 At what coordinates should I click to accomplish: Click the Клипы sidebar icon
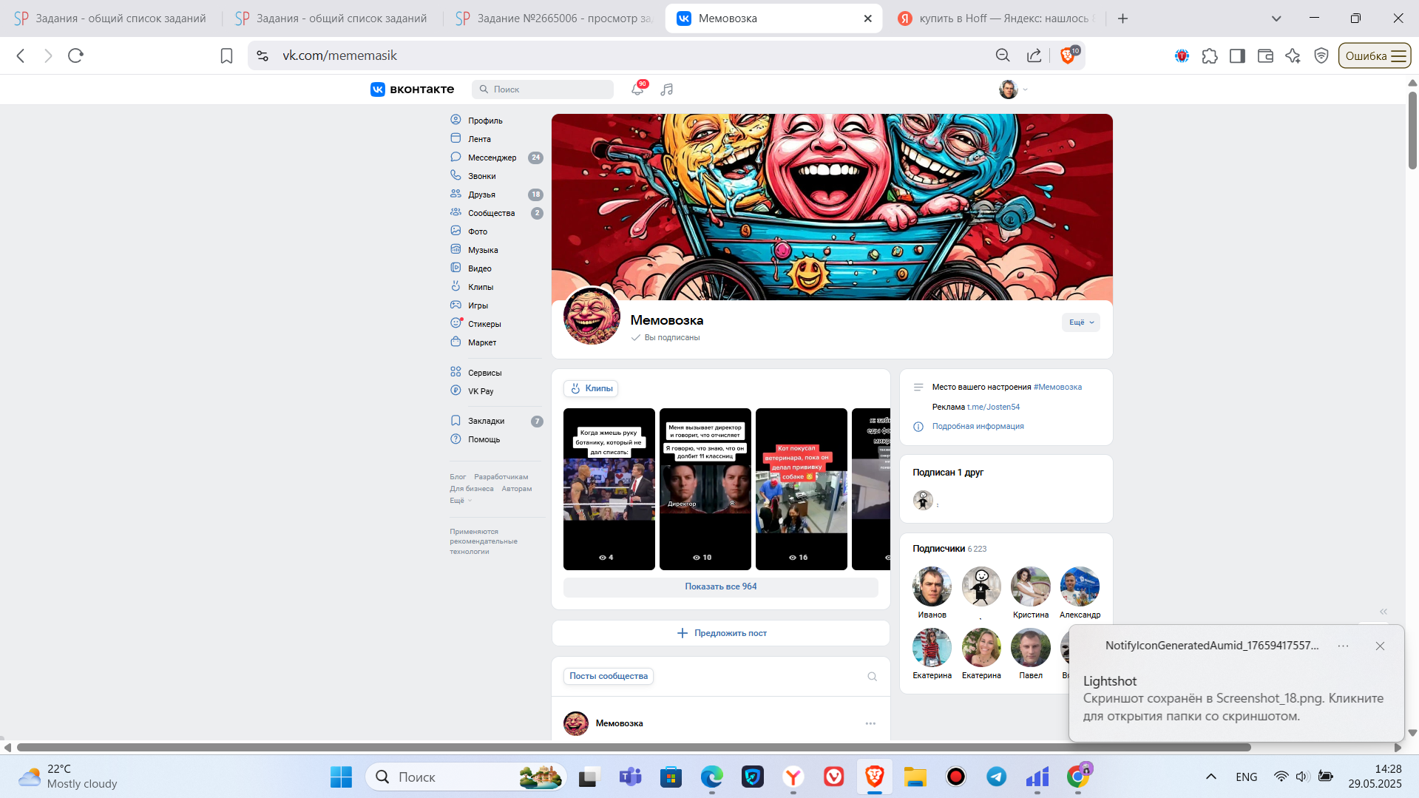pyautogui.click(x=456, y=286)
